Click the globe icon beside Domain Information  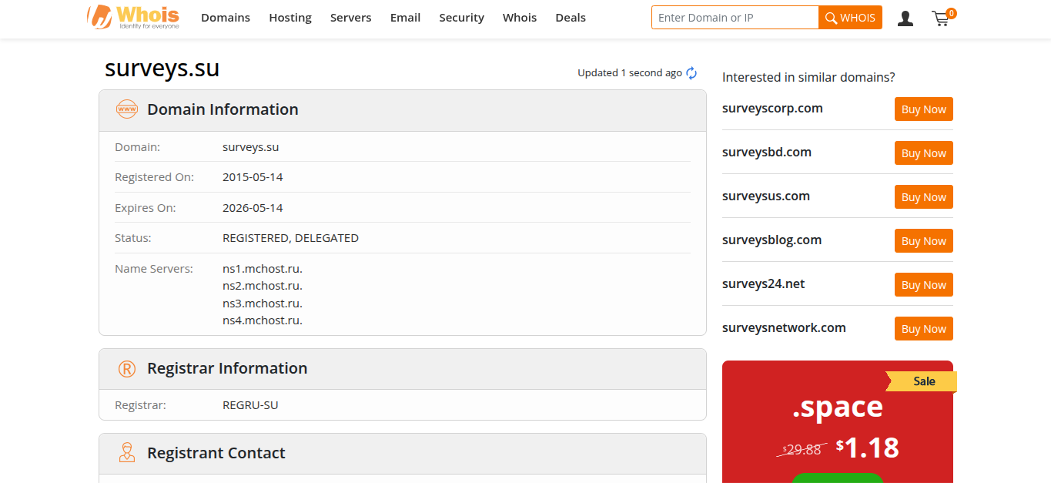pyautogui.click(x=126, y=109)
